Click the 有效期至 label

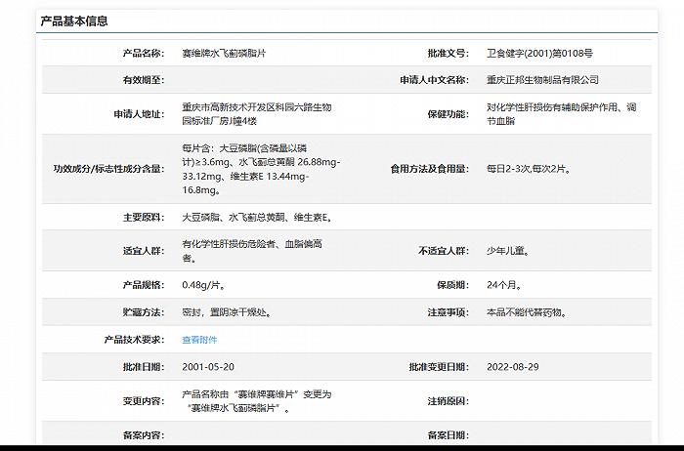click(x=144, y=80)
